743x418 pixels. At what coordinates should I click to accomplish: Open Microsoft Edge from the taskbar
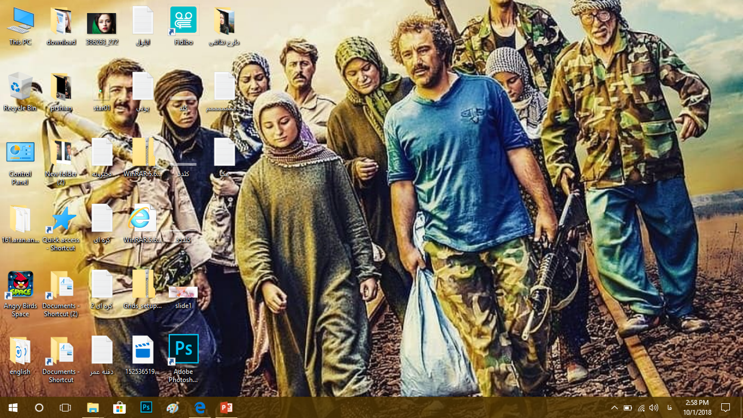click(x=199, y=408)
